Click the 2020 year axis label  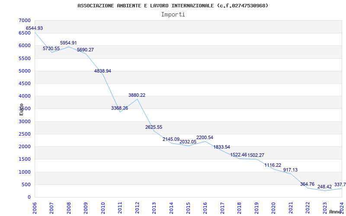click(x=274, y=208)
